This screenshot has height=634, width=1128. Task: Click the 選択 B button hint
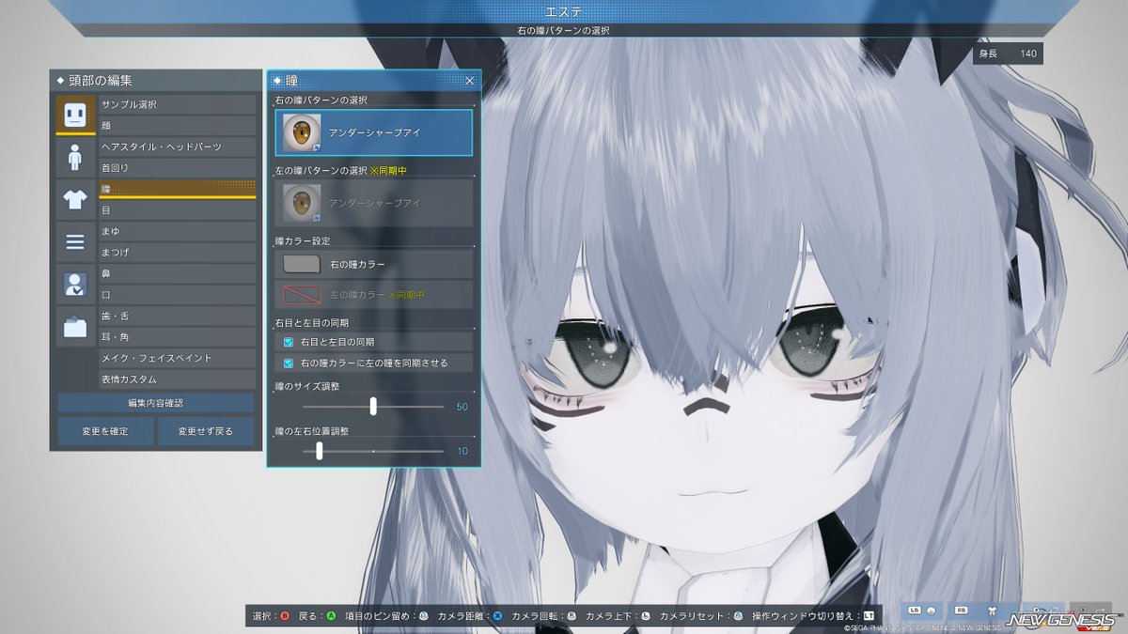point(271,616)
